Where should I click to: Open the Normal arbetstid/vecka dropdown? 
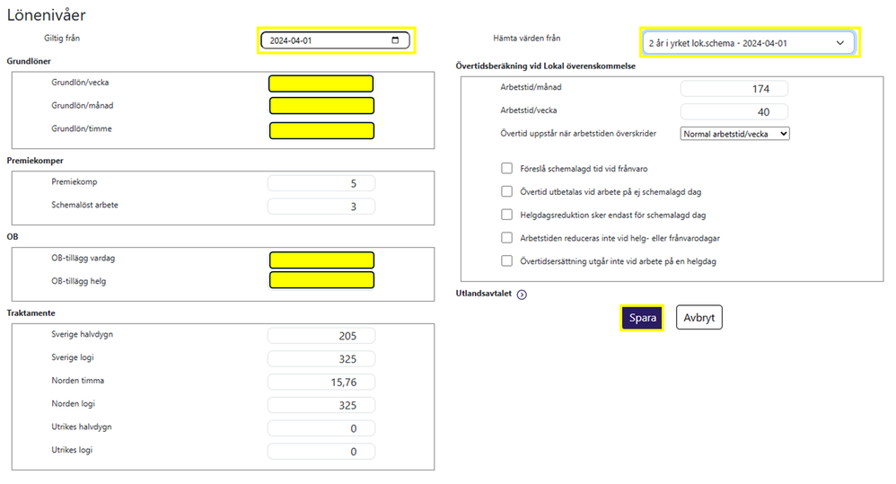pos(734,134)
